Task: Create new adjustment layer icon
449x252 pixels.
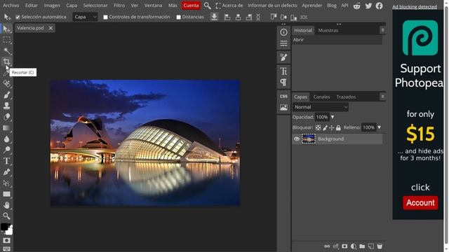Action: pyautogui.click(x=354, y=246)
